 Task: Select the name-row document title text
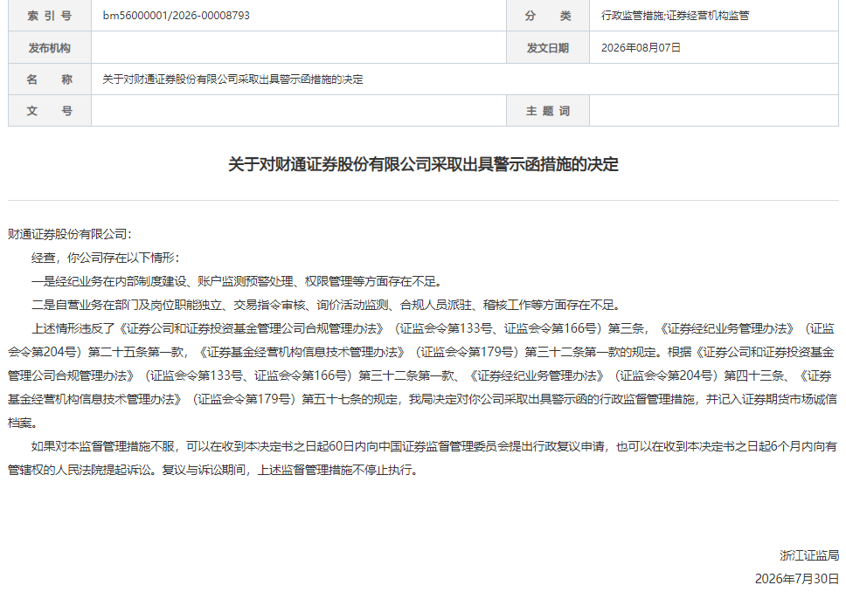coord(232,79)
